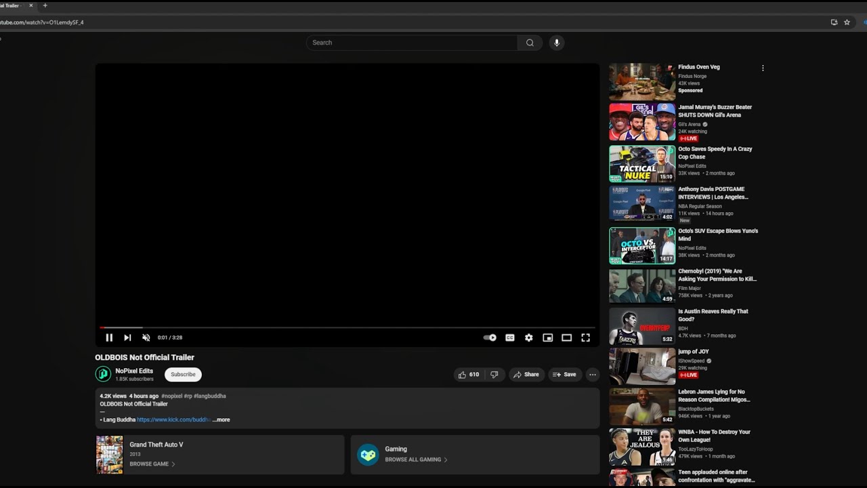Subscribe to NoPixel Edits channel

(183, 374)
